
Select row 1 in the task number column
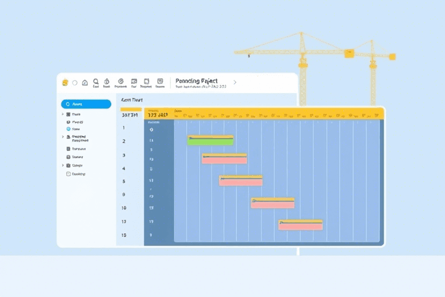(x=124, y=128)
